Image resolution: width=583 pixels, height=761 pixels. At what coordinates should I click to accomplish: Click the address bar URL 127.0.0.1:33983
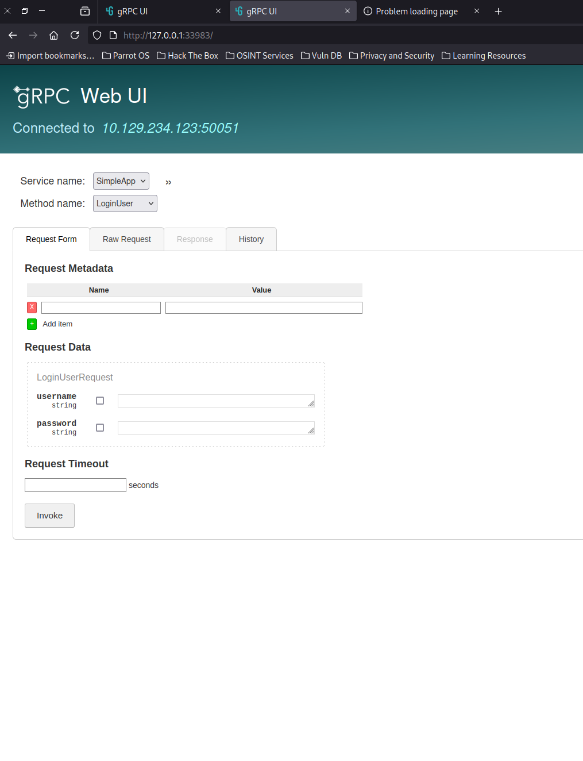pyautogui.click(x=168, y=35)
